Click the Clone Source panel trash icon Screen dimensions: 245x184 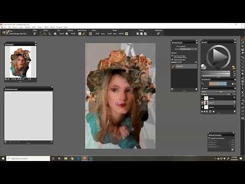(196, 89)
